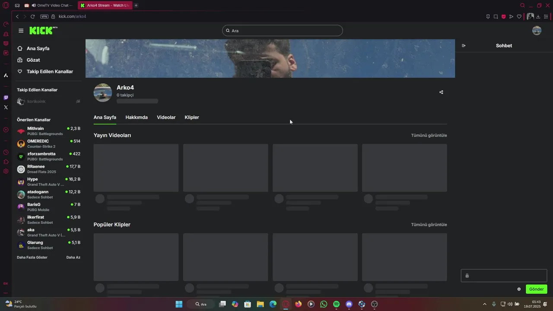Image resolution: width=553 pixels, height=311 pixels.
Task: Open the RRaenee channel
Action: point(48,169)
